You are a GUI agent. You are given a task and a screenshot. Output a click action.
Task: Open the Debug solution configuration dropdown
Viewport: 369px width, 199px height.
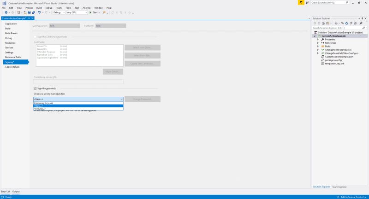coord(59,12)
